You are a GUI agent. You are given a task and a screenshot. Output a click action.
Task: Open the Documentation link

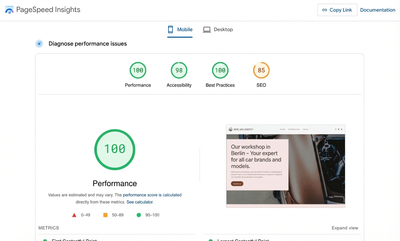pos(377,10)
